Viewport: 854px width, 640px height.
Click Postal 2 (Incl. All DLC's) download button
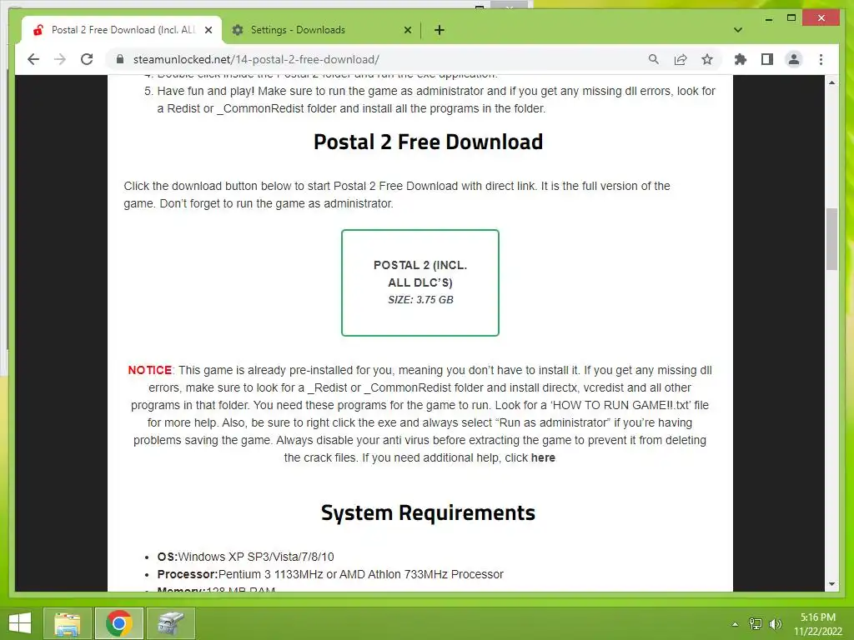420,283
